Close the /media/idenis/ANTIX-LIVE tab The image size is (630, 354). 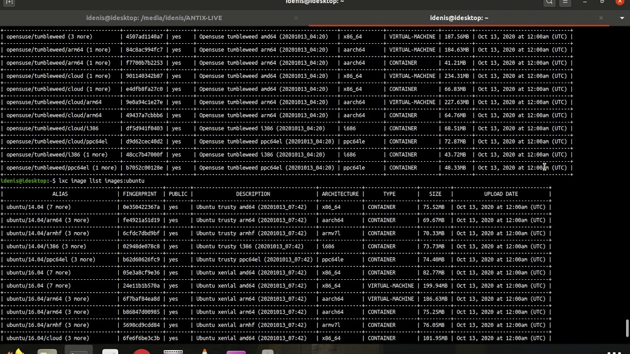pyautogui.click(x=296, y=18)
